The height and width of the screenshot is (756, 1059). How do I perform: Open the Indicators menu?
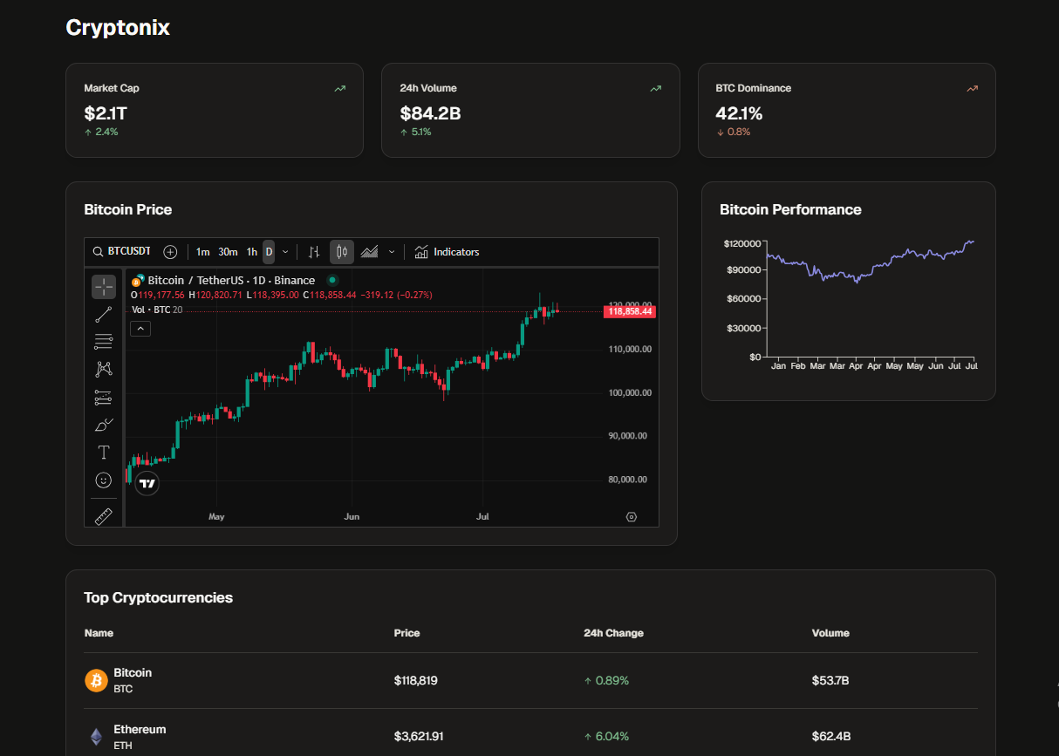click(x=447, y=252)
